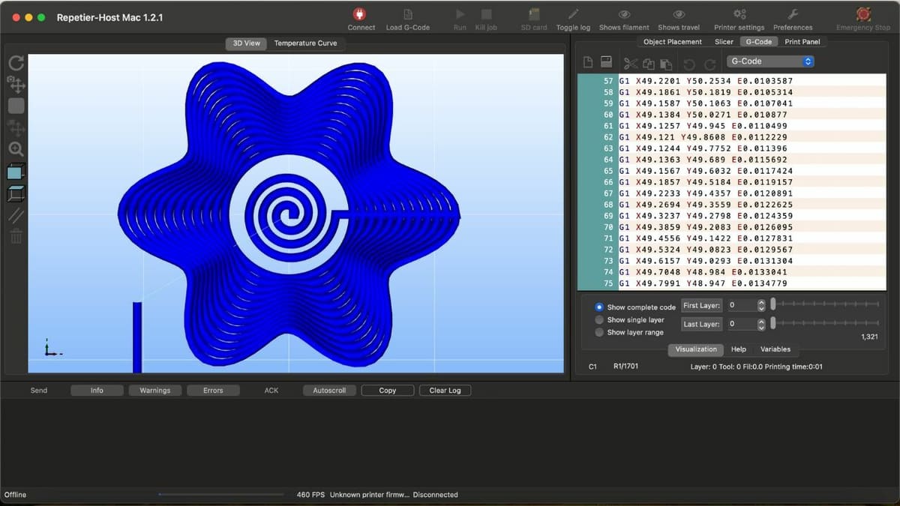The height and width of the screenshot is (506, 900).
Task: Open the Load G-Code file icon
Action: click(x=408, y=14)
